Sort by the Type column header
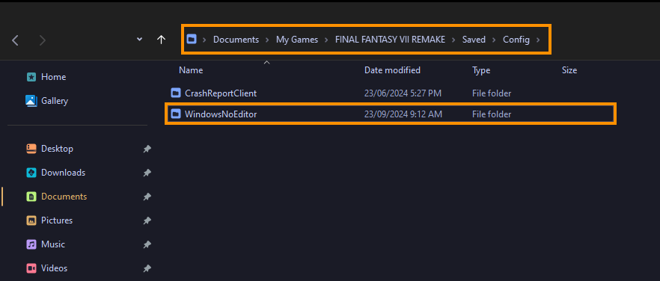 (481, 70)
